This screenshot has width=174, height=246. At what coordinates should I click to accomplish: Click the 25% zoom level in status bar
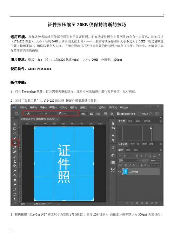pyautogui.click(x=23, y=204)
